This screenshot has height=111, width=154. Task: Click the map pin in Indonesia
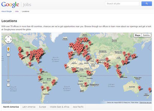[x=120, y=76]
